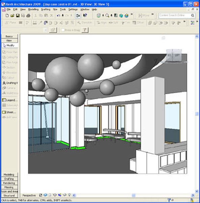Click the Undo arrow icon
This screenshot has height=203, width=200.
58,16
